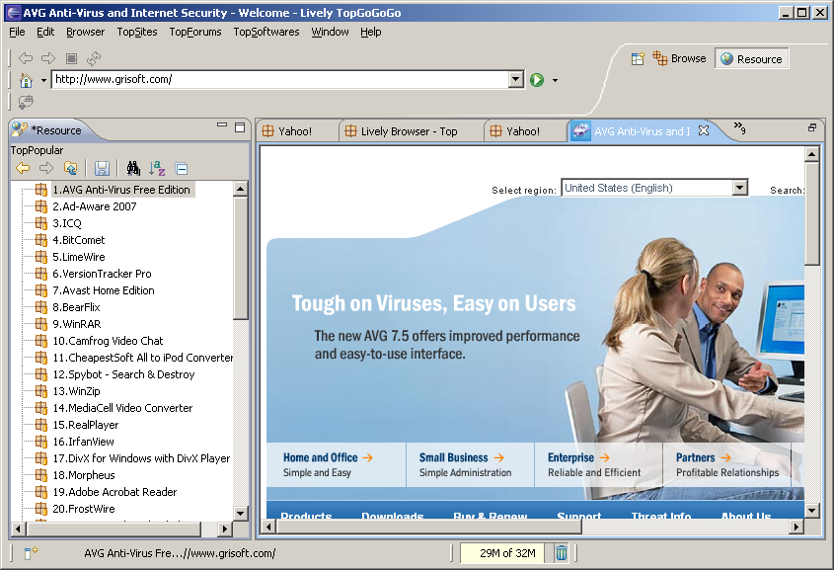This screenshot has width=834, height=570.
Task: Click Resource list scroll up arrow
Action: pyautogui.click(x=241, y=189)
